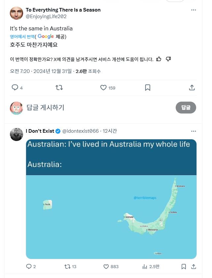Like the reply with 883 likes

(106, 266)
